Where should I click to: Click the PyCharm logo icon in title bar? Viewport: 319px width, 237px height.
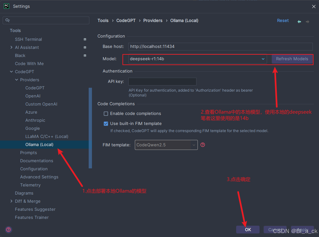pyautogui.click(x=6, y=6)
